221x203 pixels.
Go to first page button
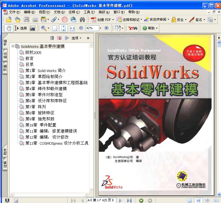pos(73,200)
